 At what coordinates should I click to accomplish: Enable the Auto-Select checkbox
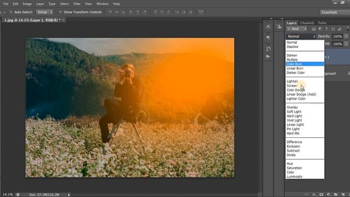pyautogui.click(x=11, y=12)
